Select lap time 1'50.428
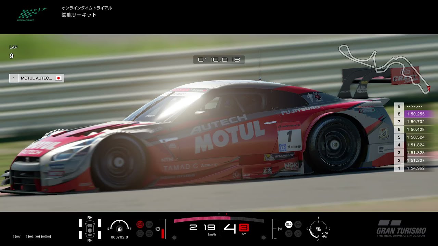This screenshot has width=438, height=246. point(416,129)
